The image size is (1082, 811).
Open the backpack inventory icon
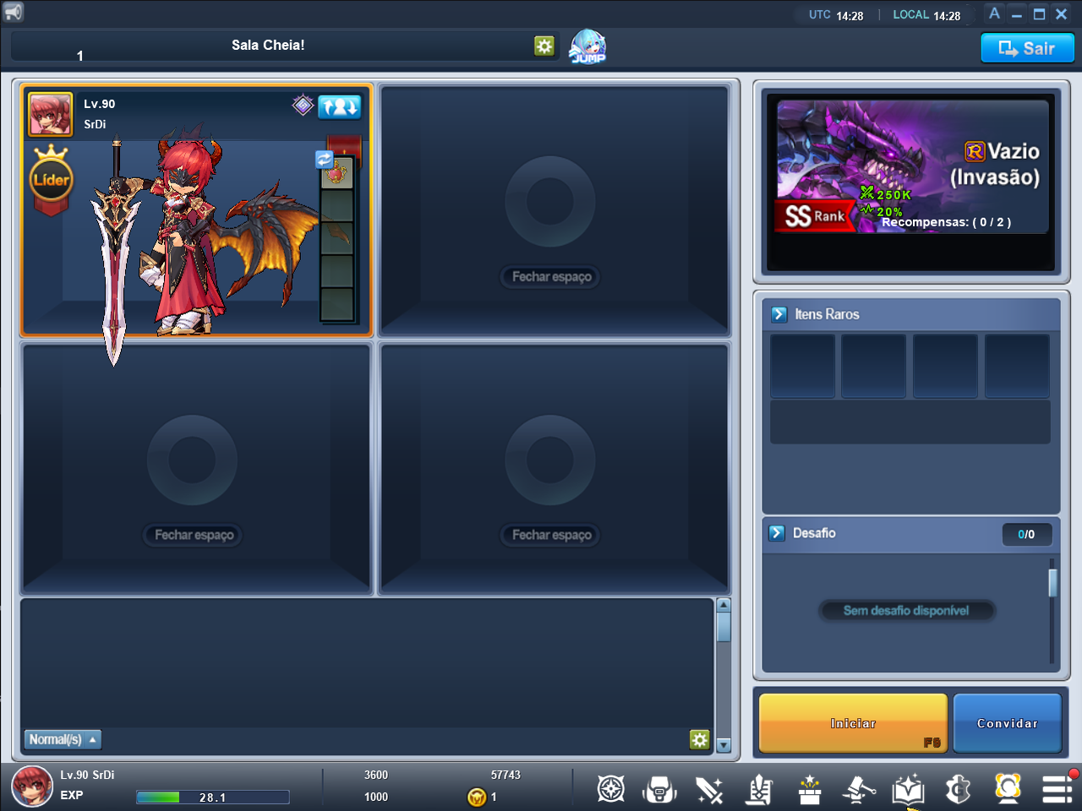click(x=659, y=789)
